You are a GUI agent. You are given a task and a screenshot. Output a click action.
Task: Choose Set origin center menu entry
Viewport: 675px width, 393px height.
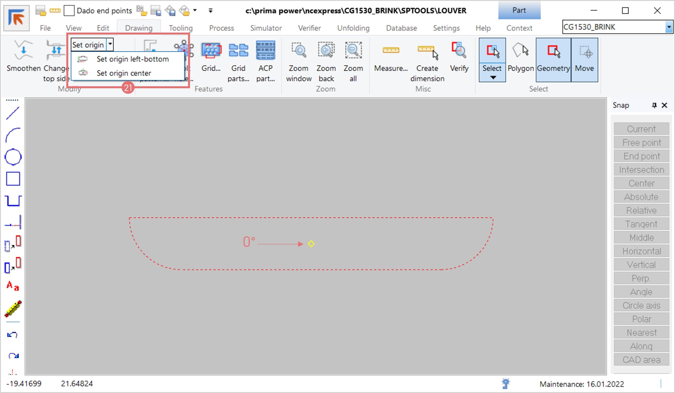(123, 73)
